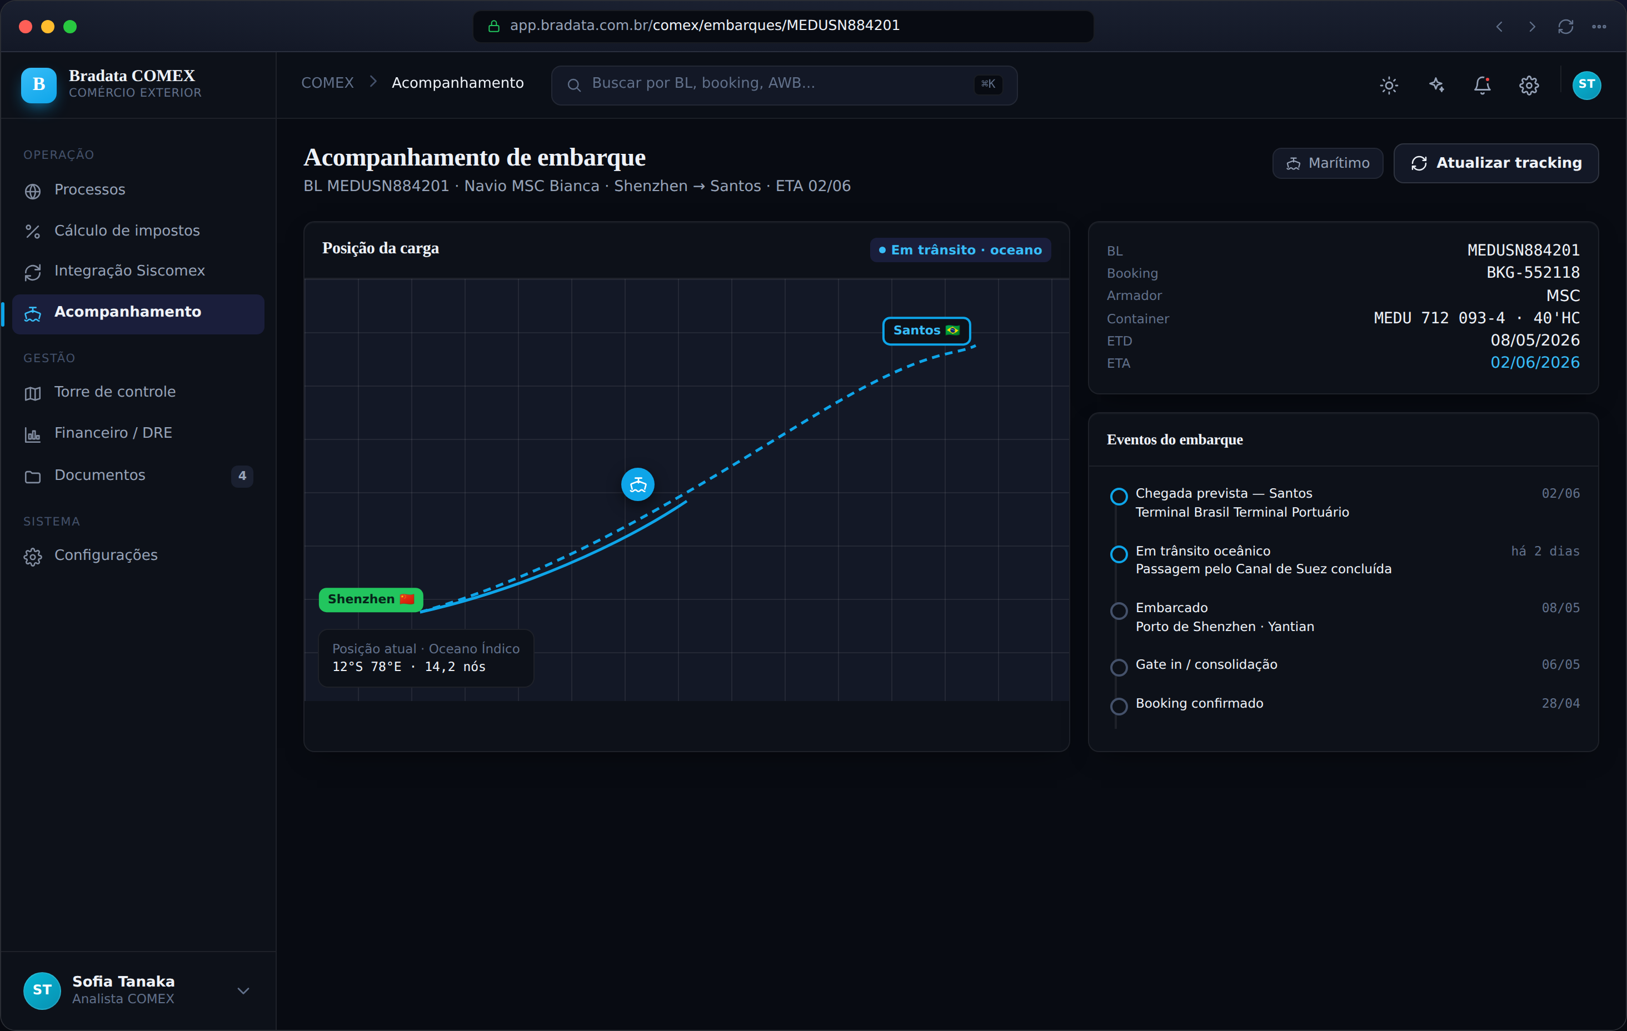Open Processos in the sidebar
The image size is (1627, 1031).
pyautogui.click(x=138, y=190)
